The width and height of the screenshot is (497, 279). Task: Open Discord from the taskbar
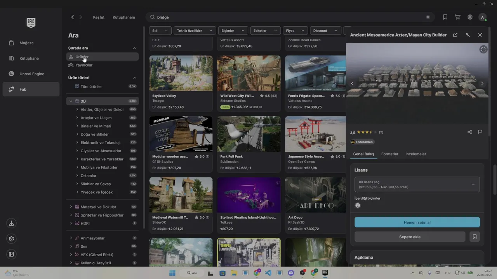[x=291, y=273]
